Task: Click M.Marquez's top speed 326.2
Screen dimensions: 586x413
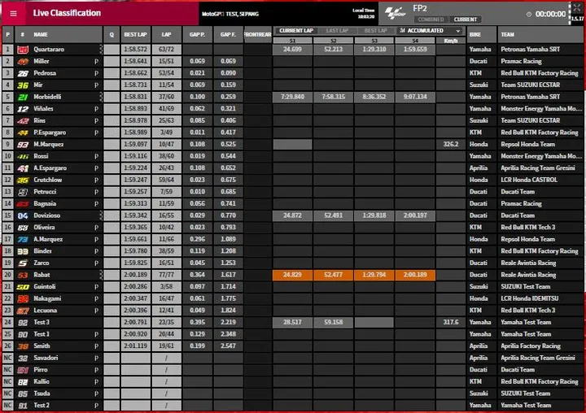Action: (451, 144)
